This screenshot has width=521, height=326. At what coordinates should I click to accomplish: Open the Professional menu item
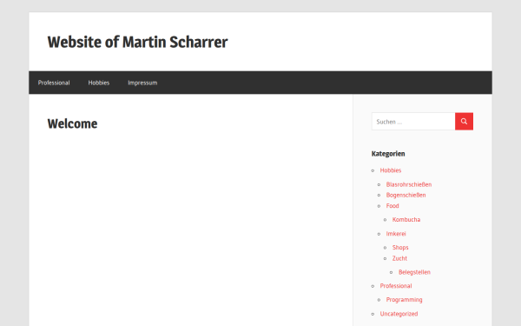point(54,83)
